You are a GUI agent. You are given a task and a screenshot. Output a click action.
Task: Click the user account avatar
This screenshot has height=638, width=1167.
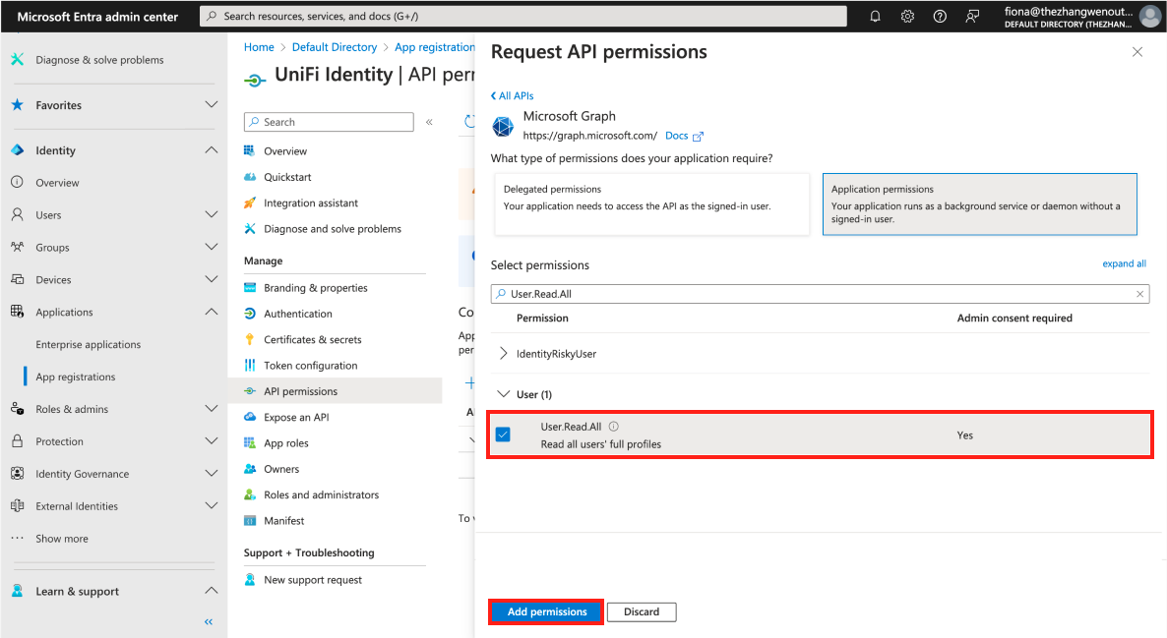(x=1150, y=17)
